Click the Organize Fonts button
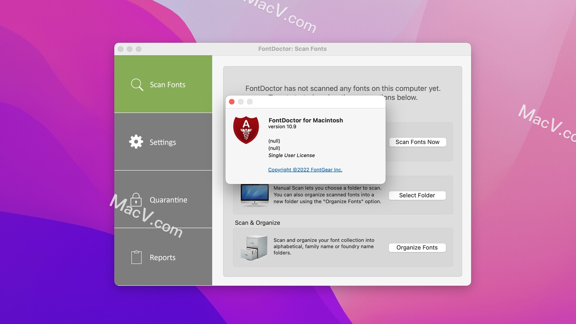Screen dimensions: 576x324 (x=417, y=247)
